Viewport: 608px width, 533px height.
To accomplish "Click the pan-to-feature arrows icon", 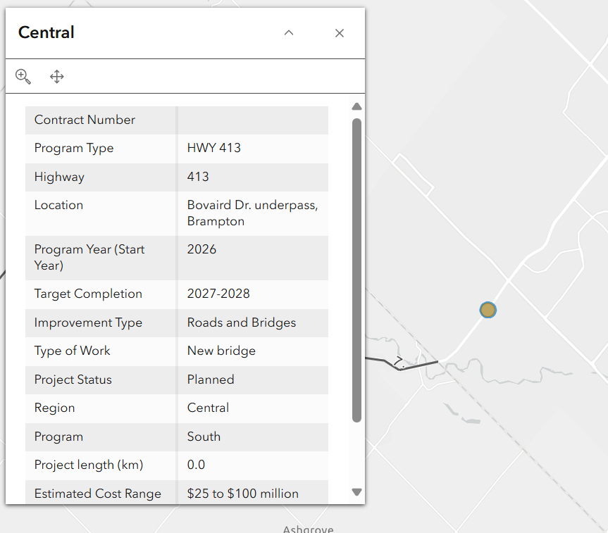I will 57,77.
